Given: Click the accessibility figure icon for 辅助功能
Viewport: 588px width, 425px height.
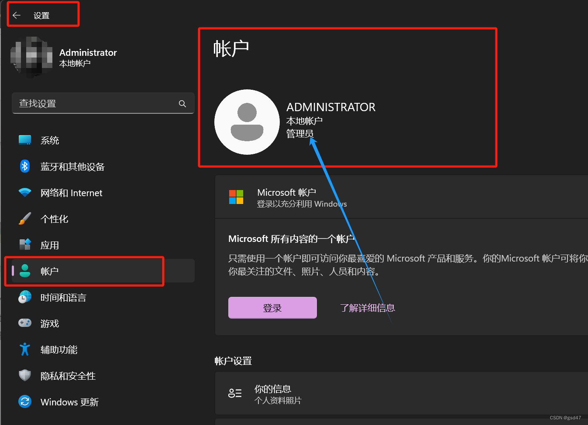Looking at the screenshot, I should click(25, 349).
